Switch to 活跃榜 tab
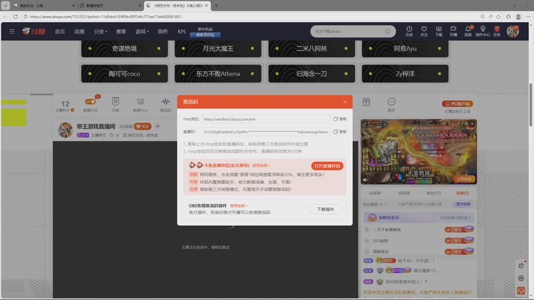The image size is (534, 300). click(x=405, y=193)
